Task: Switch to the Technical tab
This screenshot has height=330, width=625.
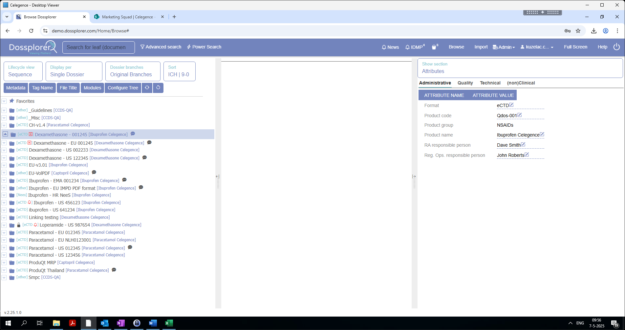Action: tap(490, 83)
